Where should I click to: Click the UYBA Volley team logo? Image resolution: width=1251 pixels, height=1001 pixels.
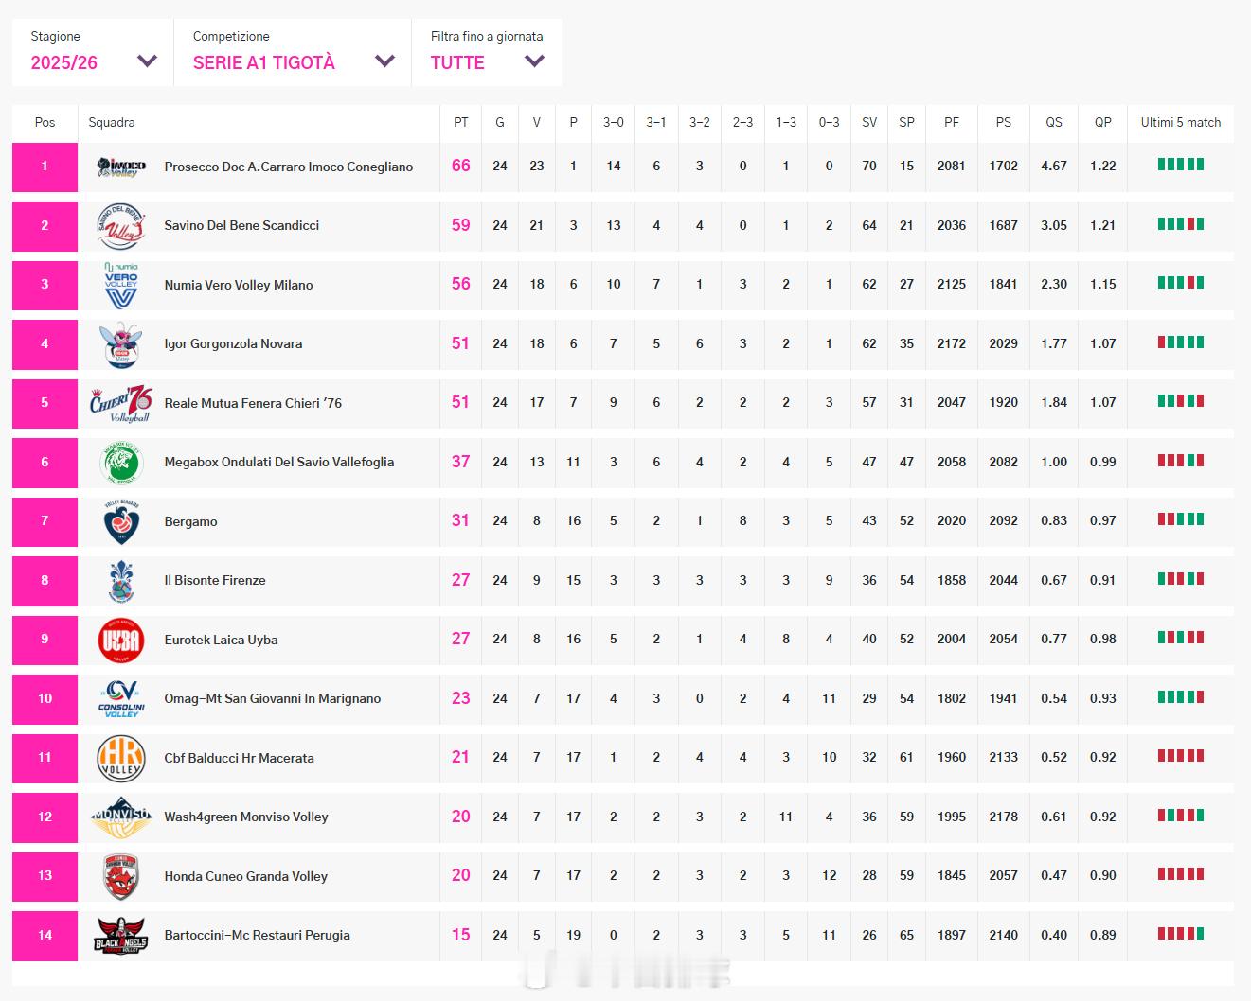pyautogui.click(x=121, y=640)
